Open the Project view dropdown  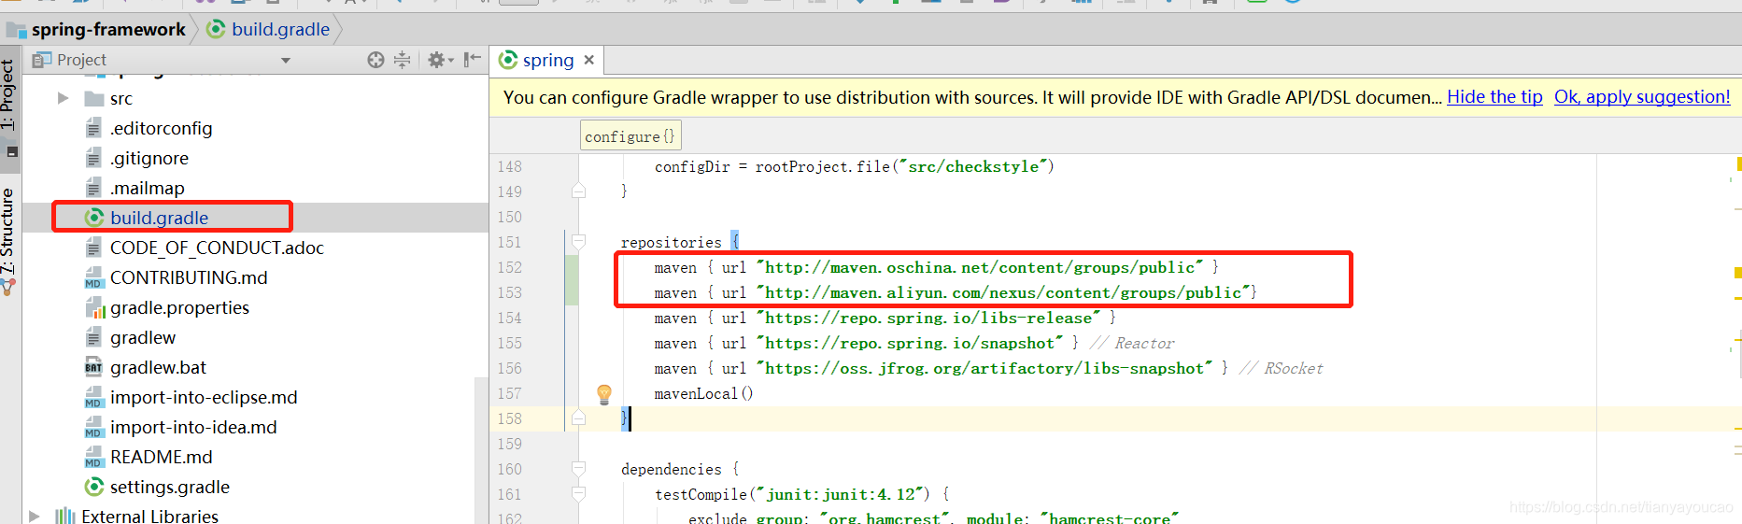286,61
